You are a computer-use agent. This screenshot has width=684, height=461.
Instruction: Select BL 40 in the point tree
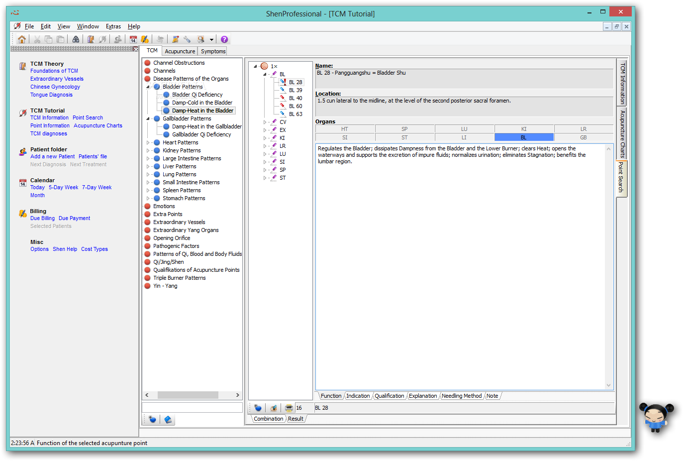coord(295,98)
